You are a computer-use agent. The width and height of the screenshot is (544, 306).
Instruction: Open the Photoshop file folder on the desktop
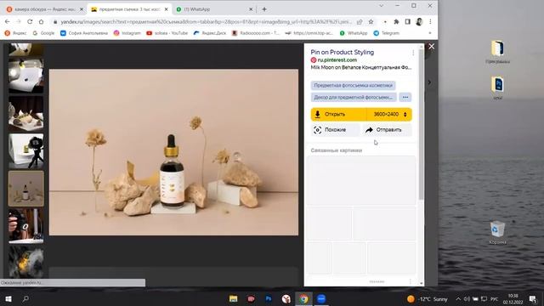click(x=498, y=88)
